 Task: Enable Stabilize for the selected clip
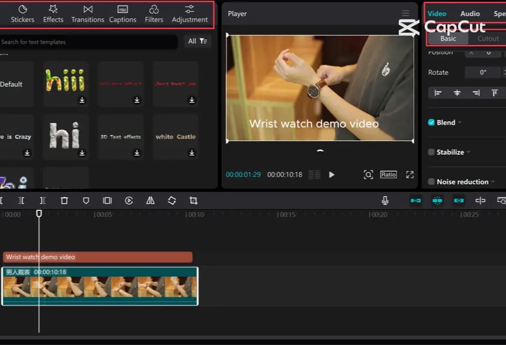point(431,152)
